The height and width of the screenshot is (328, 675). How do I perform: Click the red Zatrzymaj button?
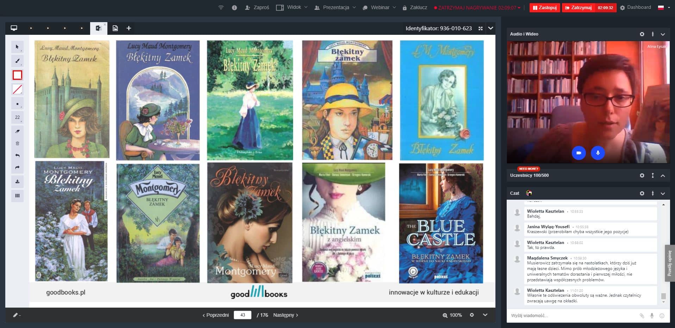[578, 7]
